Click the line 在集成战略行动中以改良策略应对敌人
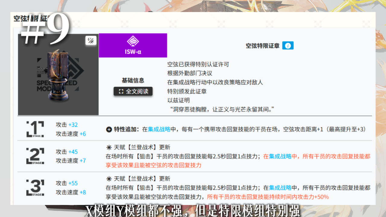The image size is (386, 217). [215, 82]
